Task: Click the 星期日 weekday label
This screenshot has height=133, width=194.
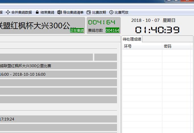Action: (x=169, y=20)
